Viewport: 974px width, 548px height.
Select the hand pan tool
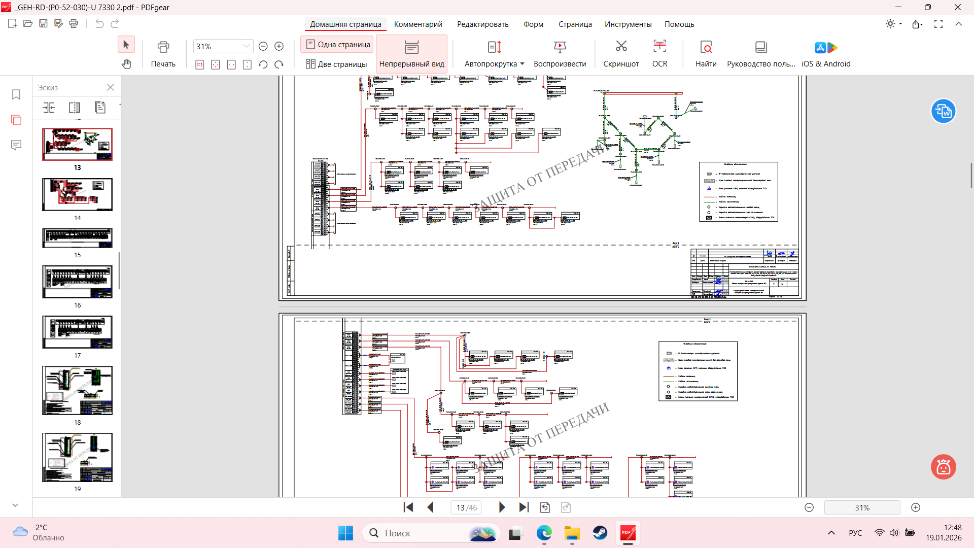126,64
